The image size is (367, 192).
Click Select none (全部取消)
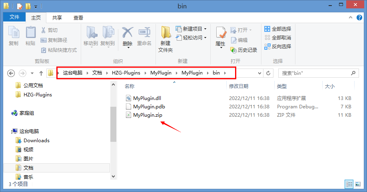278,37
